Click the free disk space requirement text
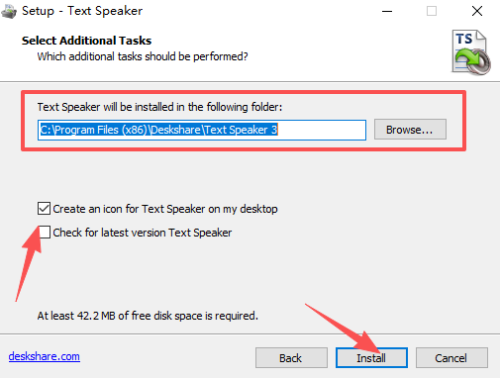The height and width of the screenshot is (378, 500). [x=148, y=316]
